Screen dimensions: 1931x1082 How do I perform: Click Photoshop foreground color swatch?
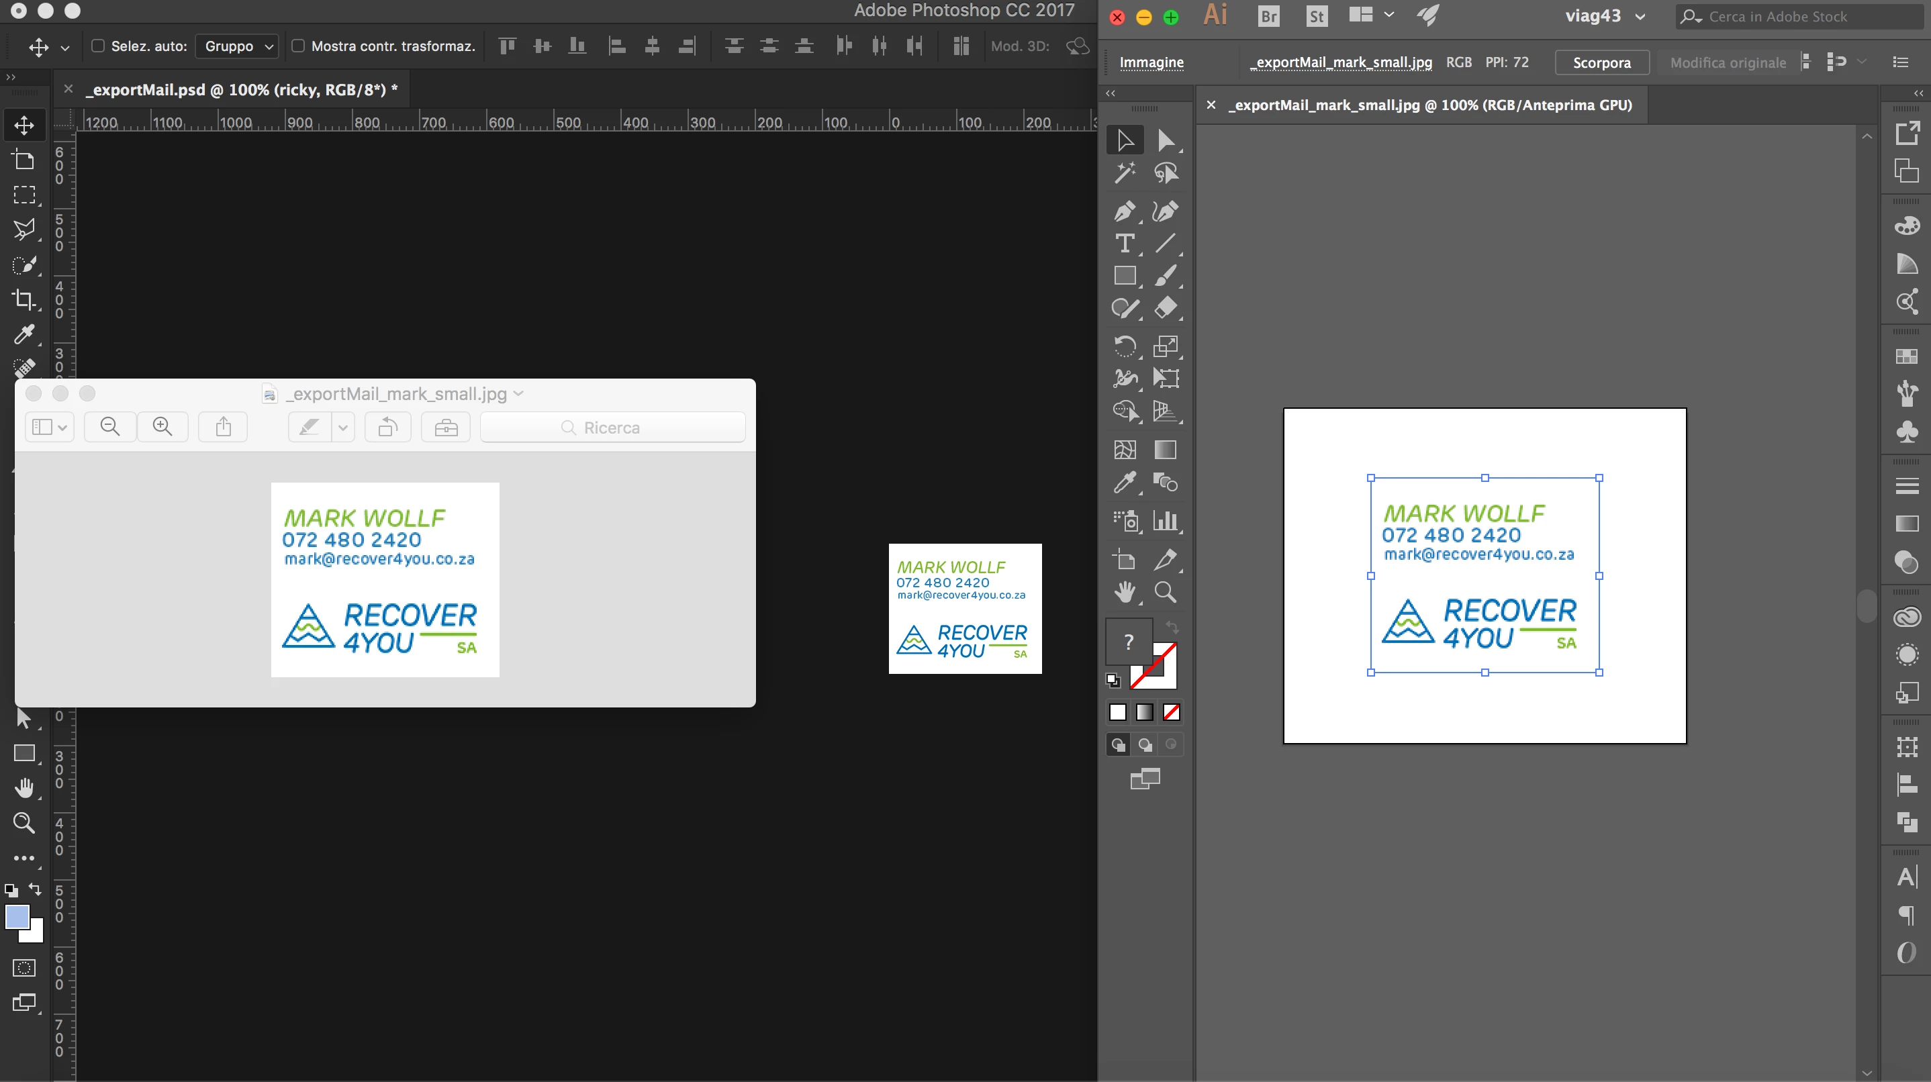(17, 916)
